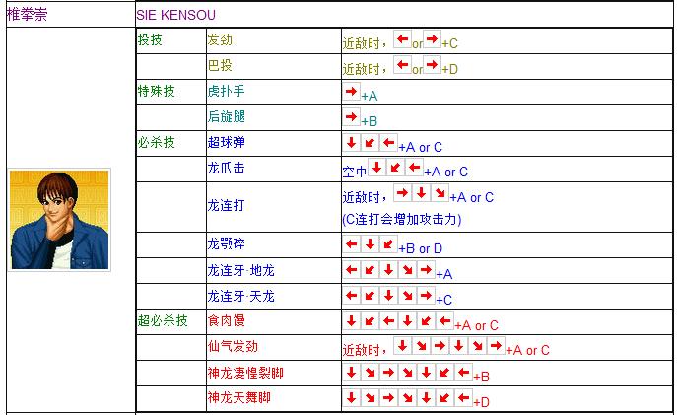Click the note (C连打会增加攻击力)

tap(402, 220)
